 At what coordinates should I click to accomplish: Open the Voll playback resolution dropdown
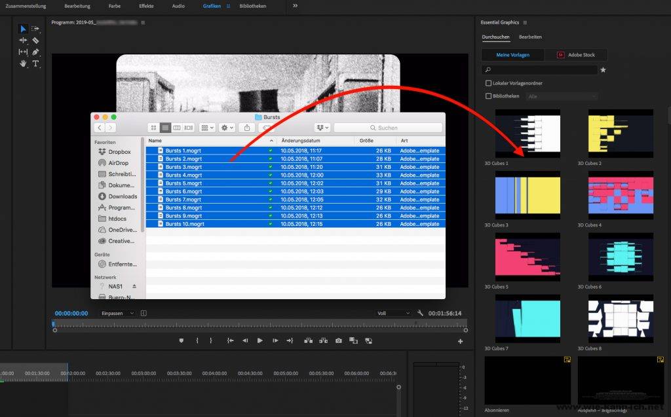tap(394, 314)
